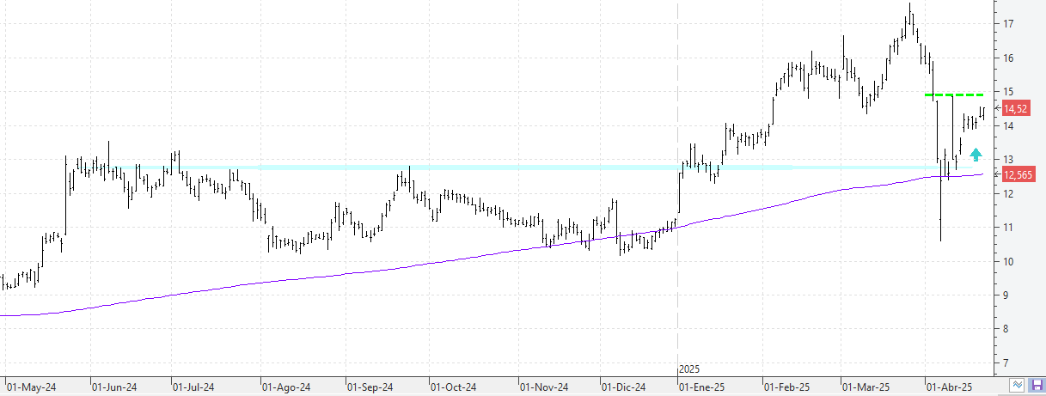This screenshot has height=396, width=1046.
Task: Select the green dashed resistance line
Action: click(x=954, y=94)
